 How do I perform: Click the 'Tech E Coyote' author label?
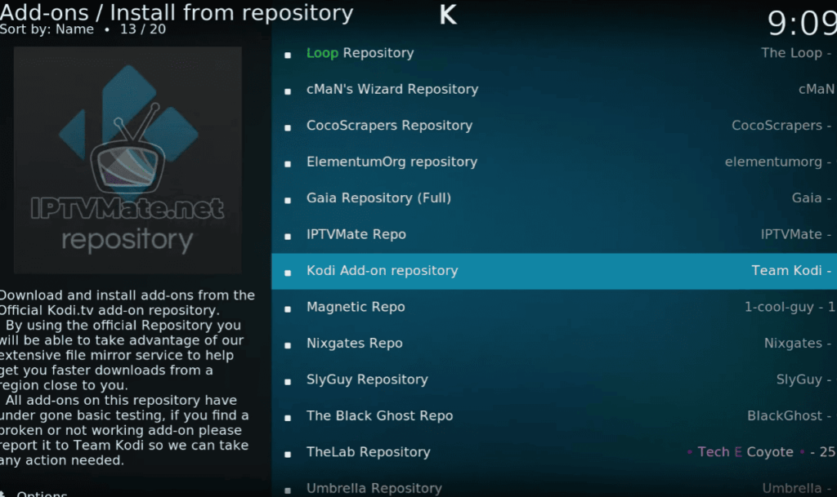pos(745,452)
